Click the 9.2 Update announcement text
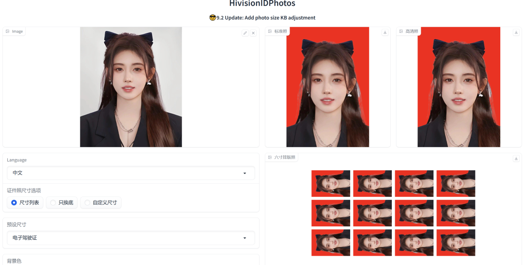This screenshot has height=265, width=523. click(x=262, y=17)
